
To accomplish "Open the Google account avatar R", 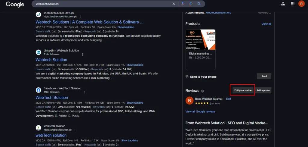I will tap(301, 4).
